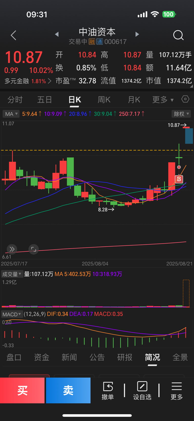Tap the red 买 buy button
Viewport: 194px width, 421px height.
tap(22, 390)
